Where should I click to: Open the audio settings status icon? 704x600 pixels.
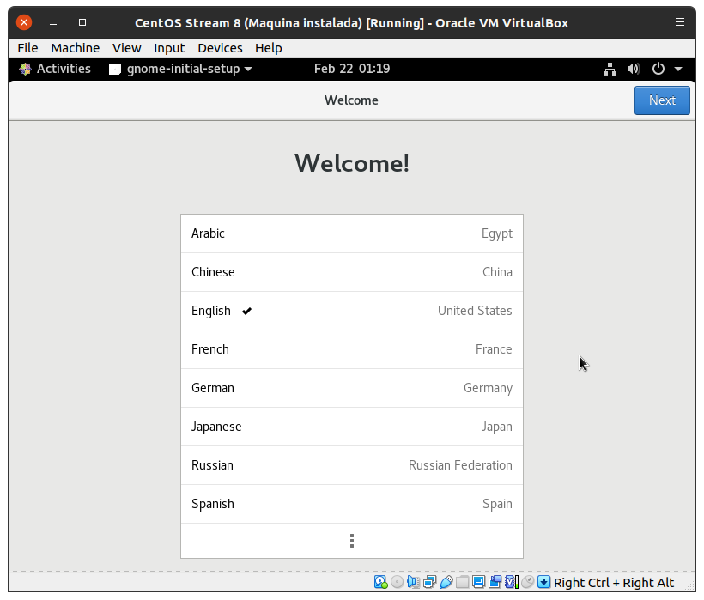click(413, 583)
